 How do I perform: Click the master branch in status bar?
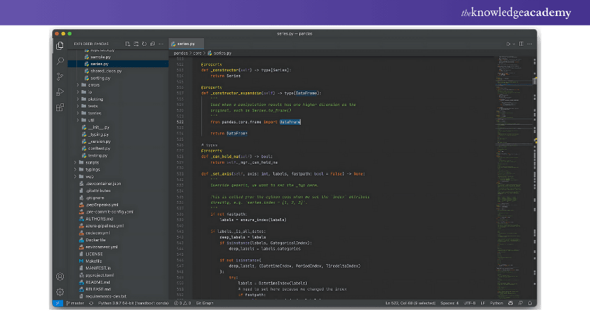point(75,303)
